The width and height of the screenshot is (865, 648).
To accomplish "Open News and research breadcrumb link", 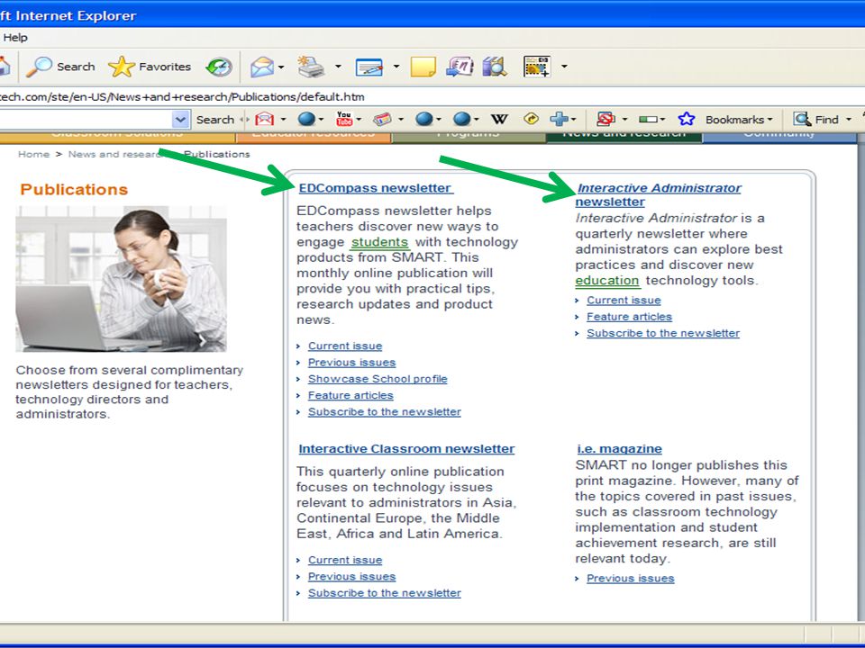I will 114,154.
